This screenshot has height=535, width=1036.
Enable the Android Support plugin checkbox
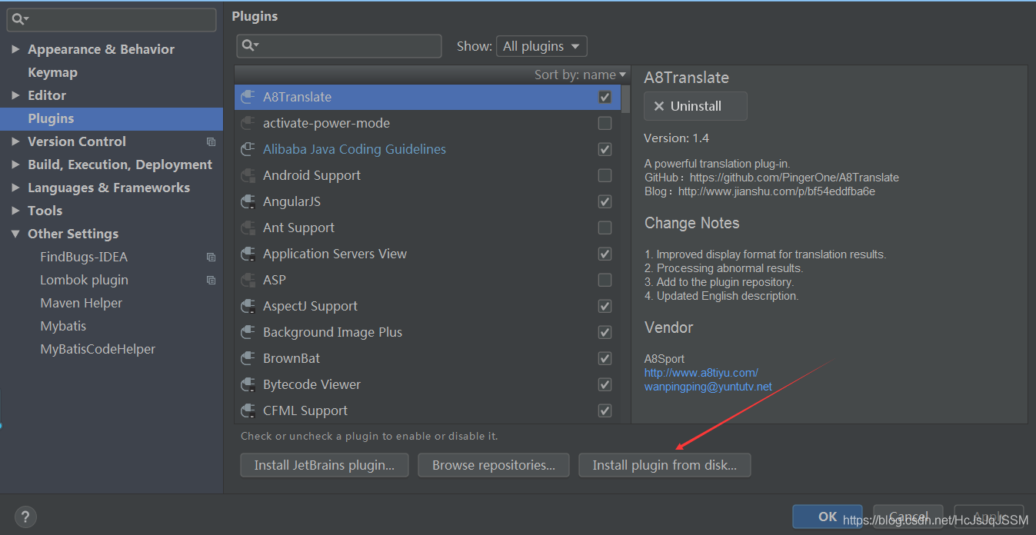pyautogui.click(x=605, y=175)
